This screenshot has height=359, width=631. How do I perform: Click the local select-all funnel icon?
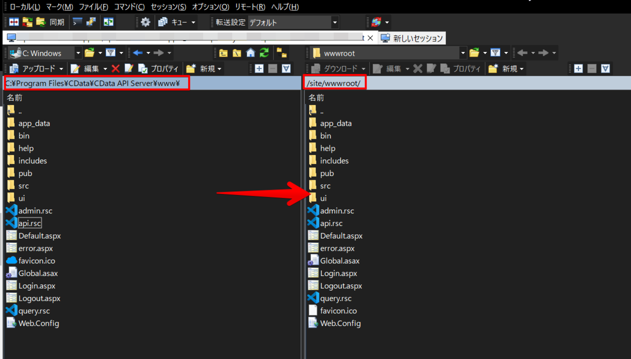click(287, 68)
